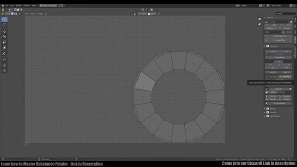Expand the Color ID section

(x=265, y=112)
